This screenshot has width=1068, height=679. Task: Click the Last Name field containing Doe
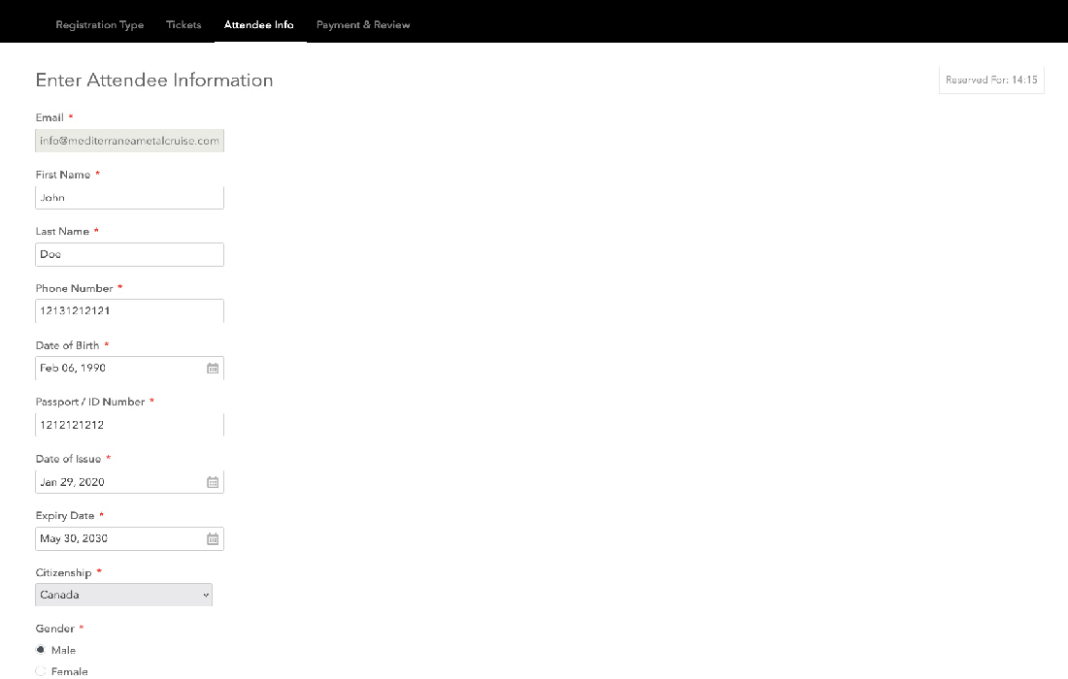coord(129,254)
